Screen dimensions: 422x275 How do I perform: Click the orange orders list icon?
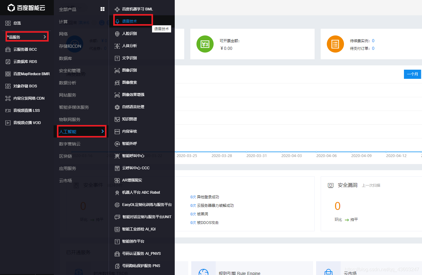(x=335, y=44)
